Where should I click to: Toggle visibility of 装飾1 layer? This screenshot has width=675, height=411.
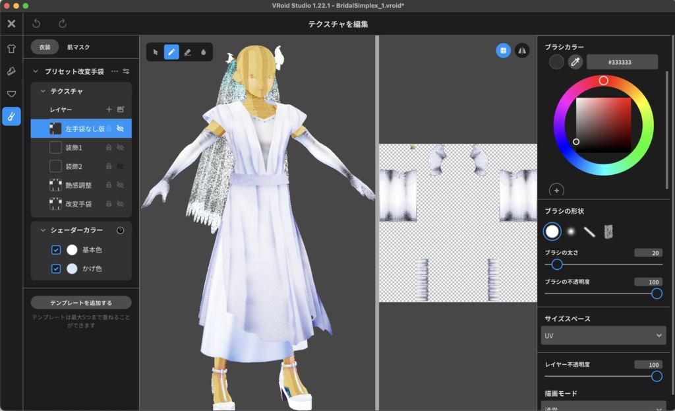point(120,147)
